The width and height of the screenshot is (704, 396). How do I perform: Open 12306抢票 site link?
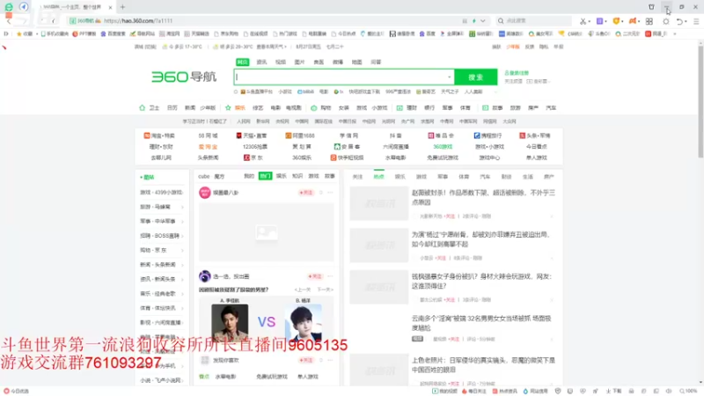tap(255, 147)
